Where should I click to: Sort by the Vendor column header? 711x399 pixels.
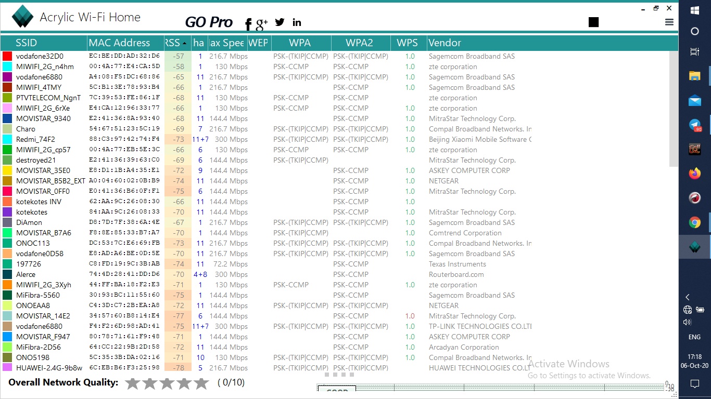[445, 43]
